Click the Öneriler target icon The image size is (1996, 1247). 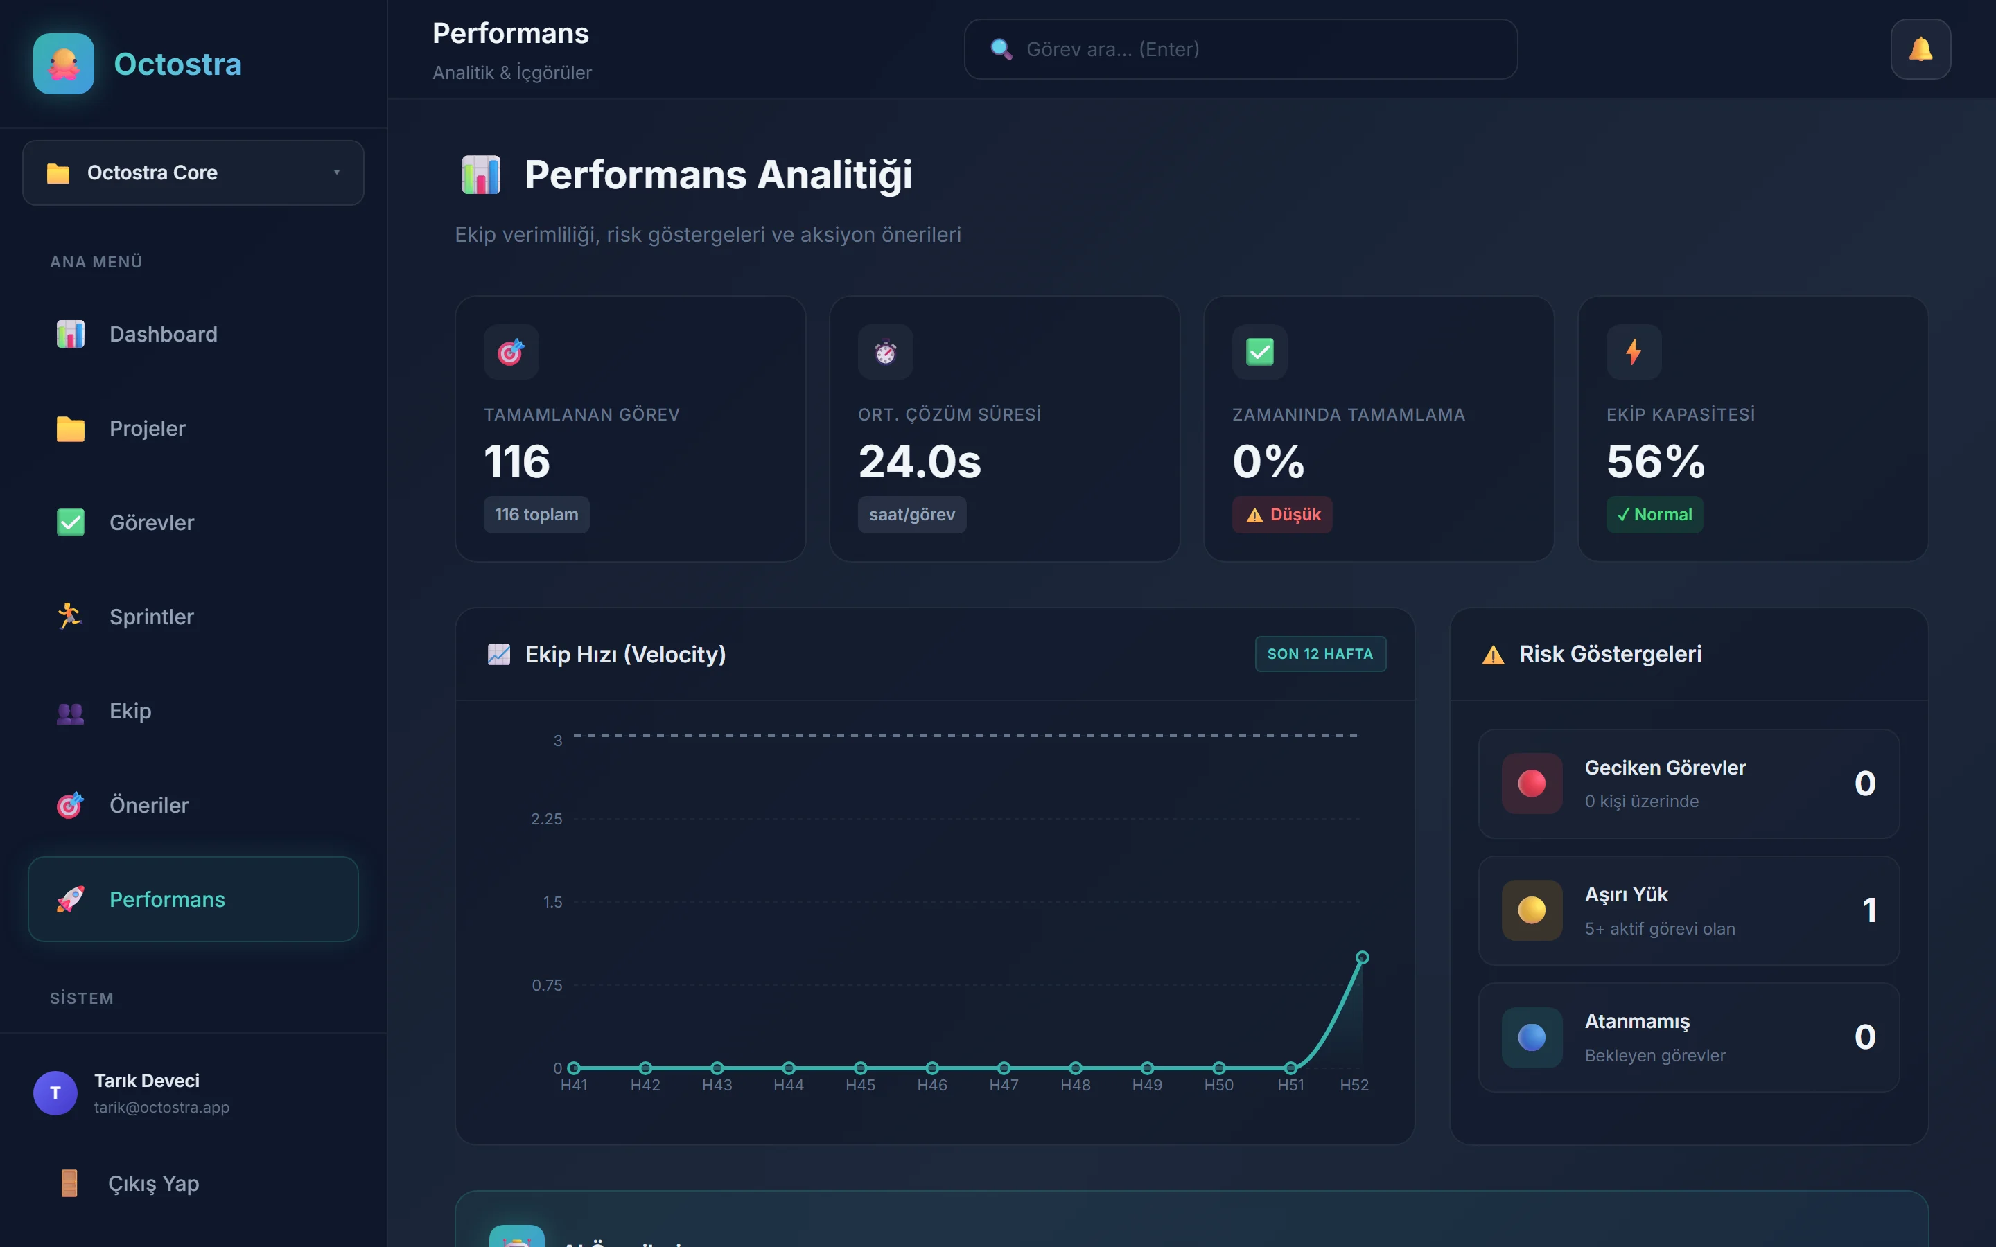[70, 805]
